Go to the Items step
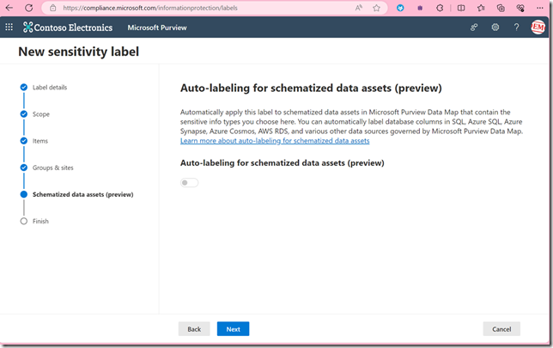 click(40, 141)
